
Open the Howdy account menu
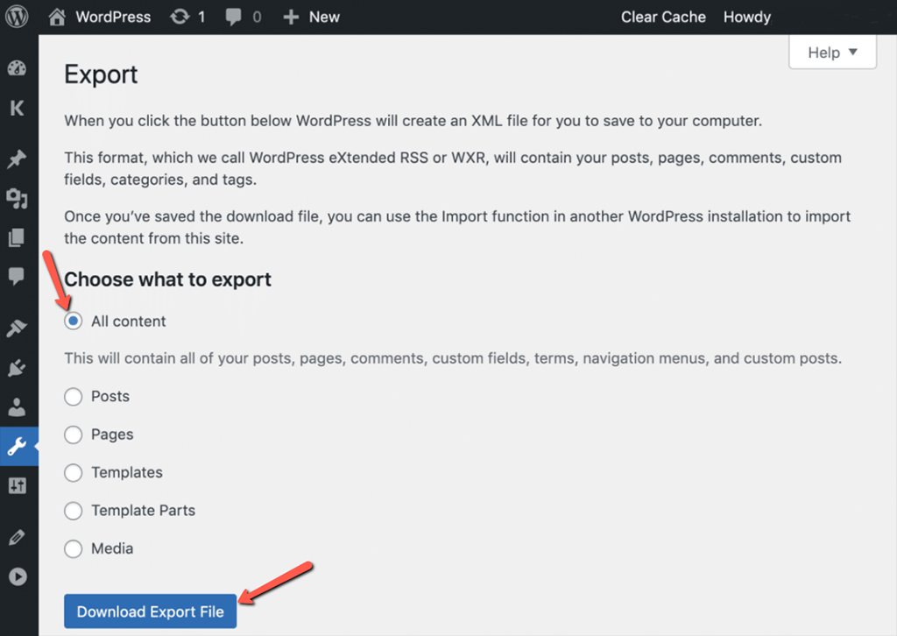[746, 16]
